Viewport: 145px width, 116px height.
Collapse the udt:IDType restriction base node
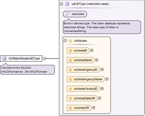pos(62,4)
